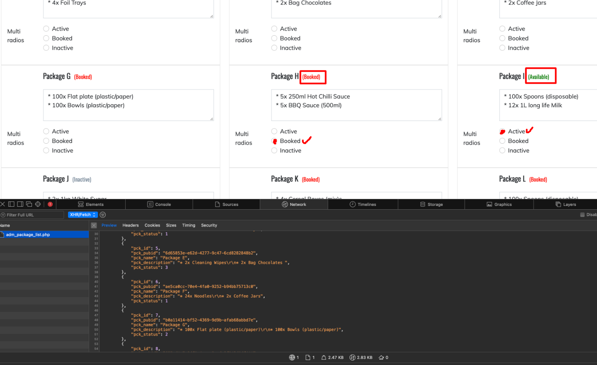Dock the Web Inspector to the bottom
Screen dimensions: 597x365
click(11, 204)
